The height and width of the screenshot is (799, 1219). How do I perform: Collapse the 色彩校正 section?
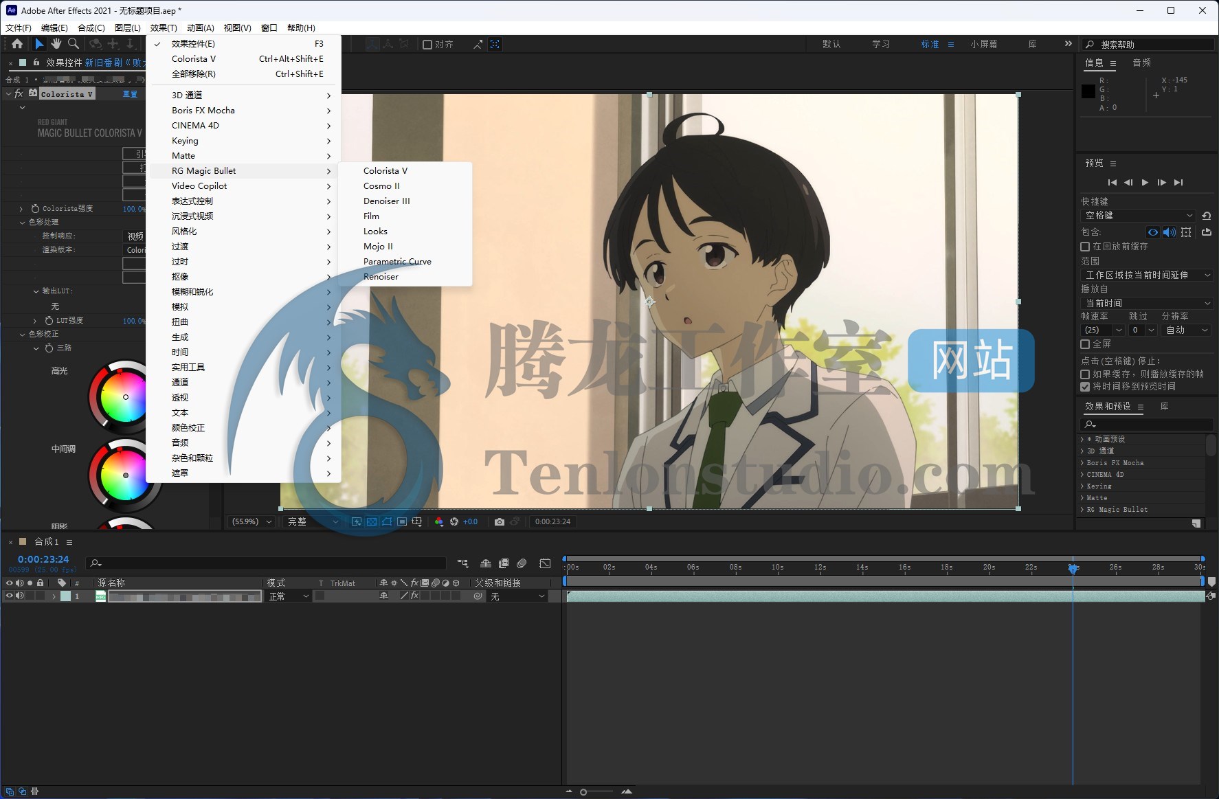click(x=22, y=335)
